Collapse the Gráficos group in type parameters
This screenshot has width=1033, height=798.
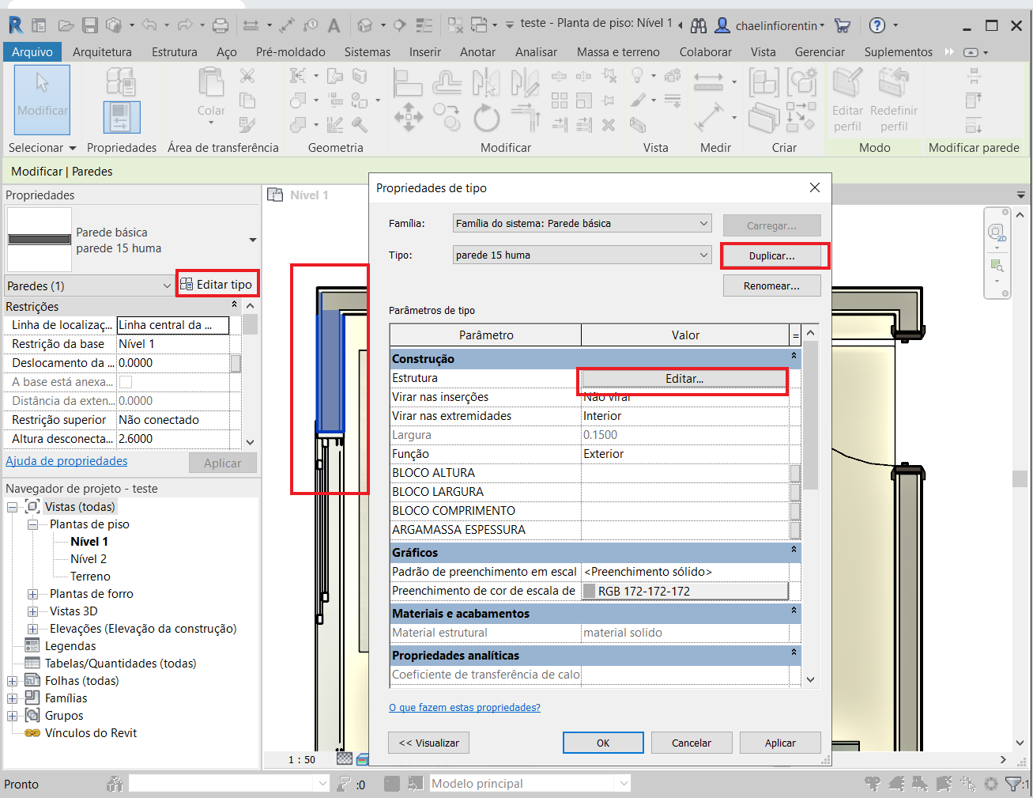(x=794, y=549)
